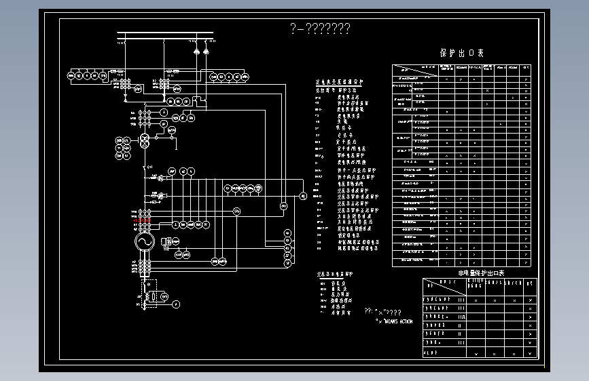Click the main transformer symbol
The width and height of the screenshot is (589, 381).
point(145,140)
